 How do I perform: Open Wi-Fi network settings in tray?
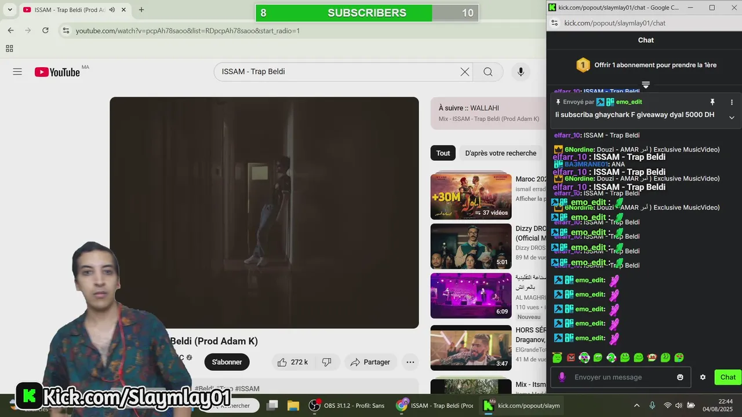[667, 405]
